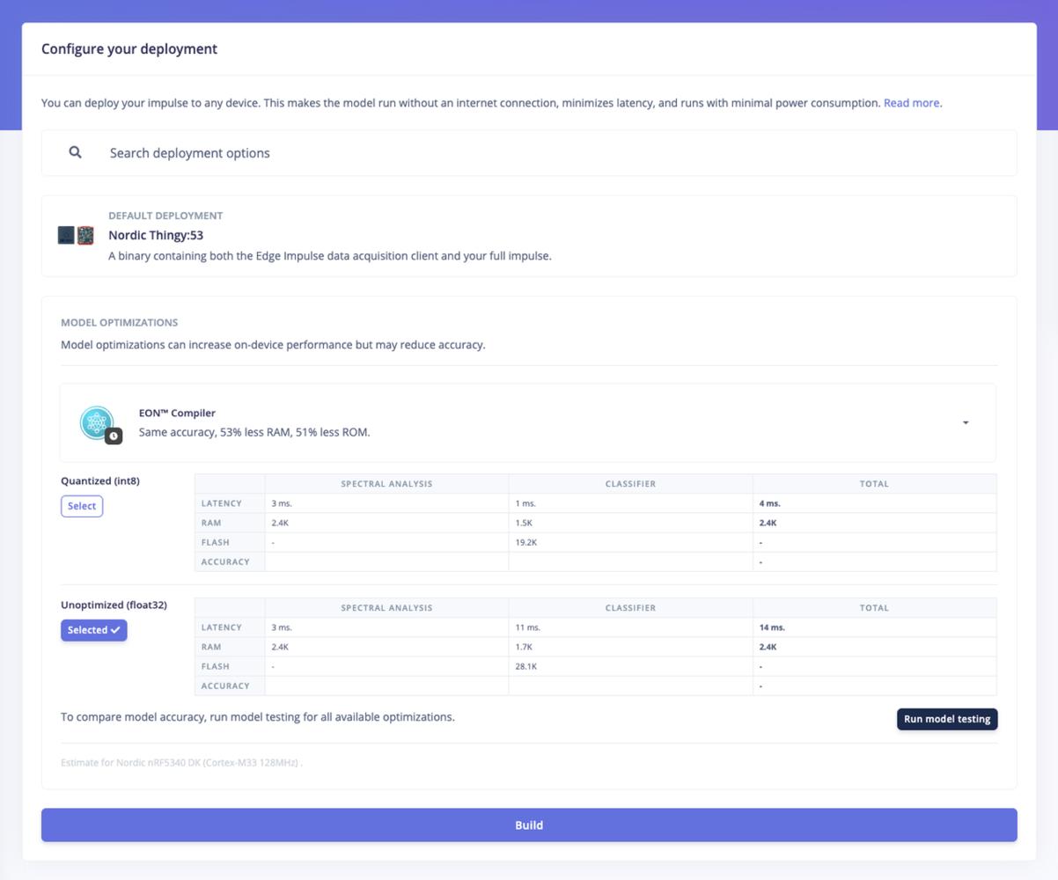Viewport: 1058px width, 880px height.
Task: Click the Run model testing button
Action: coord(947,719)
